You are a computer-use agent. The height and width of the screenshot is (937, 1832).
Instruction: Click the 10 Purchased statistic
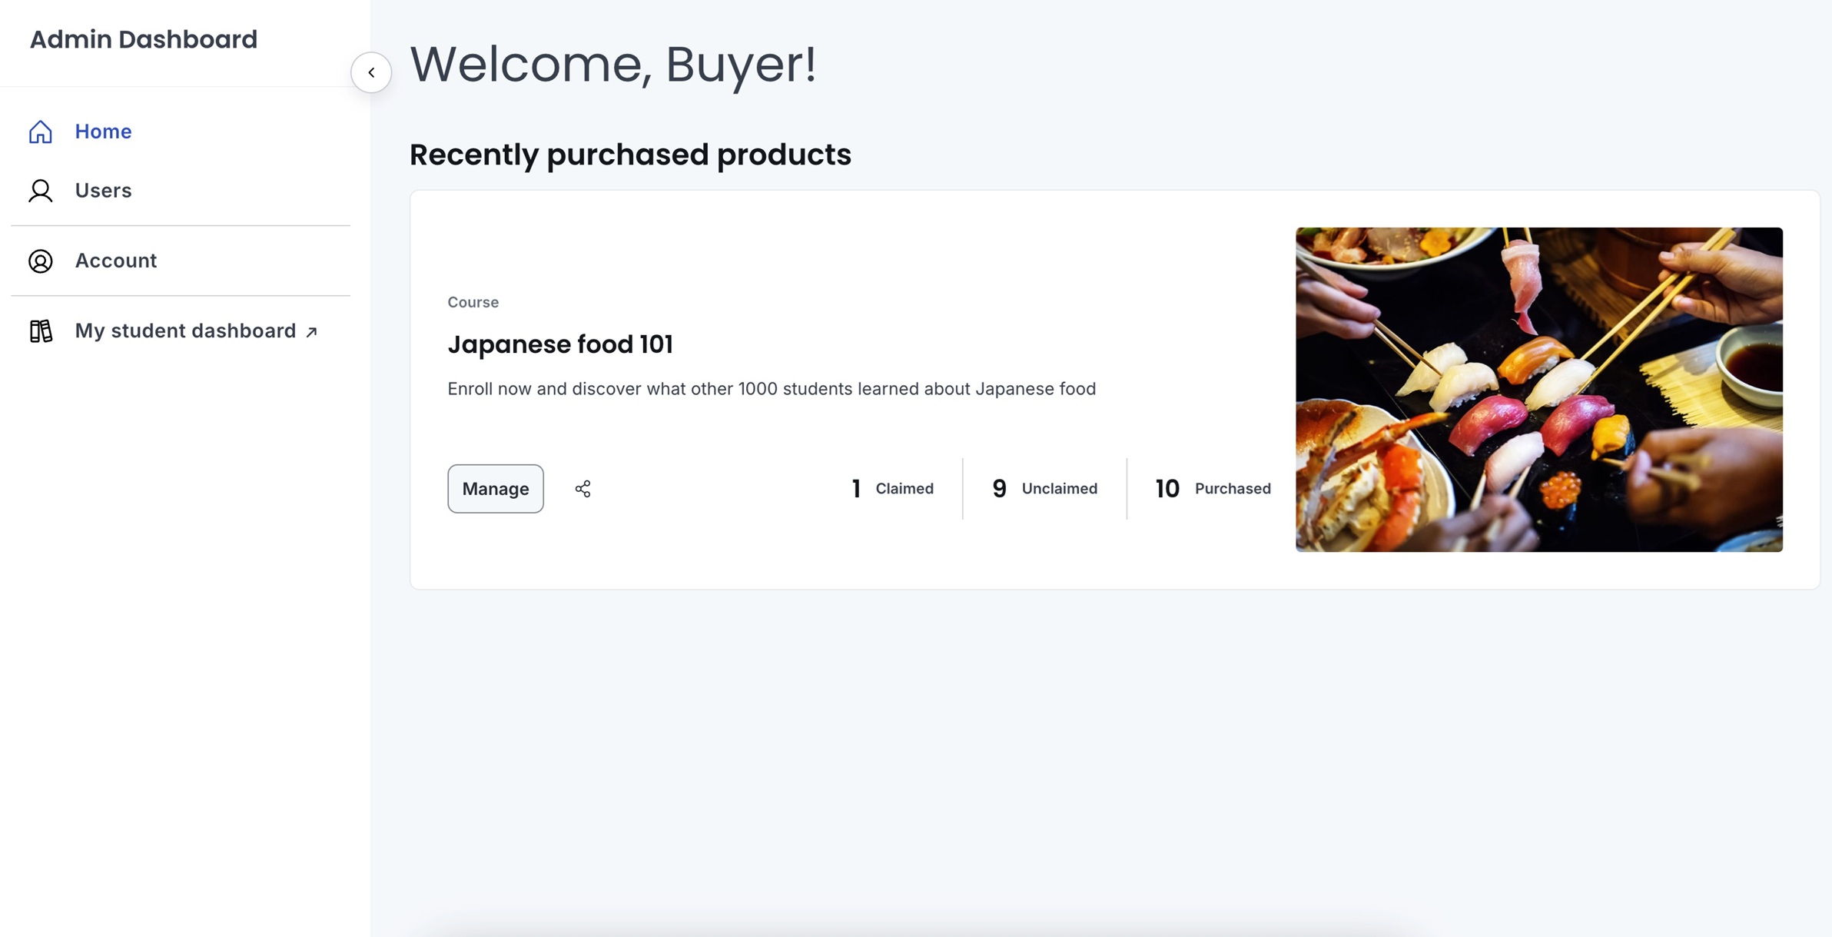pyautogui.click(x=1213, y=489)
